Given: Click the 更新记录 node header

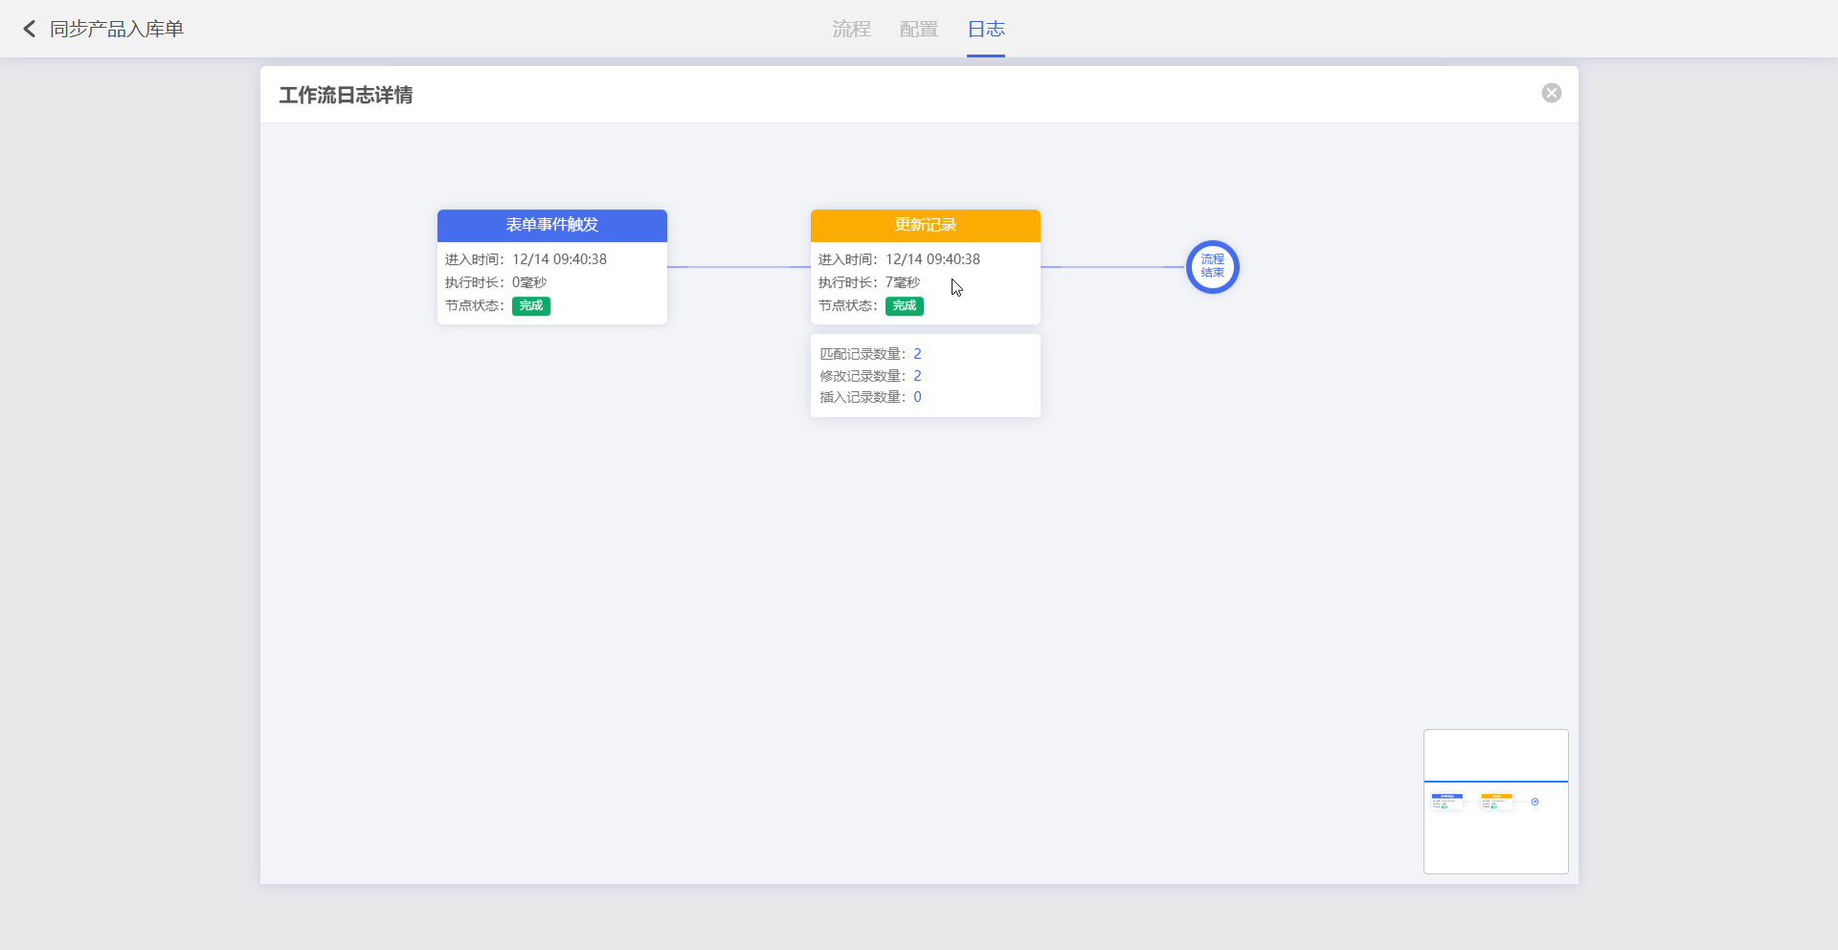Looking at the screenshot, I should [926, 225].
